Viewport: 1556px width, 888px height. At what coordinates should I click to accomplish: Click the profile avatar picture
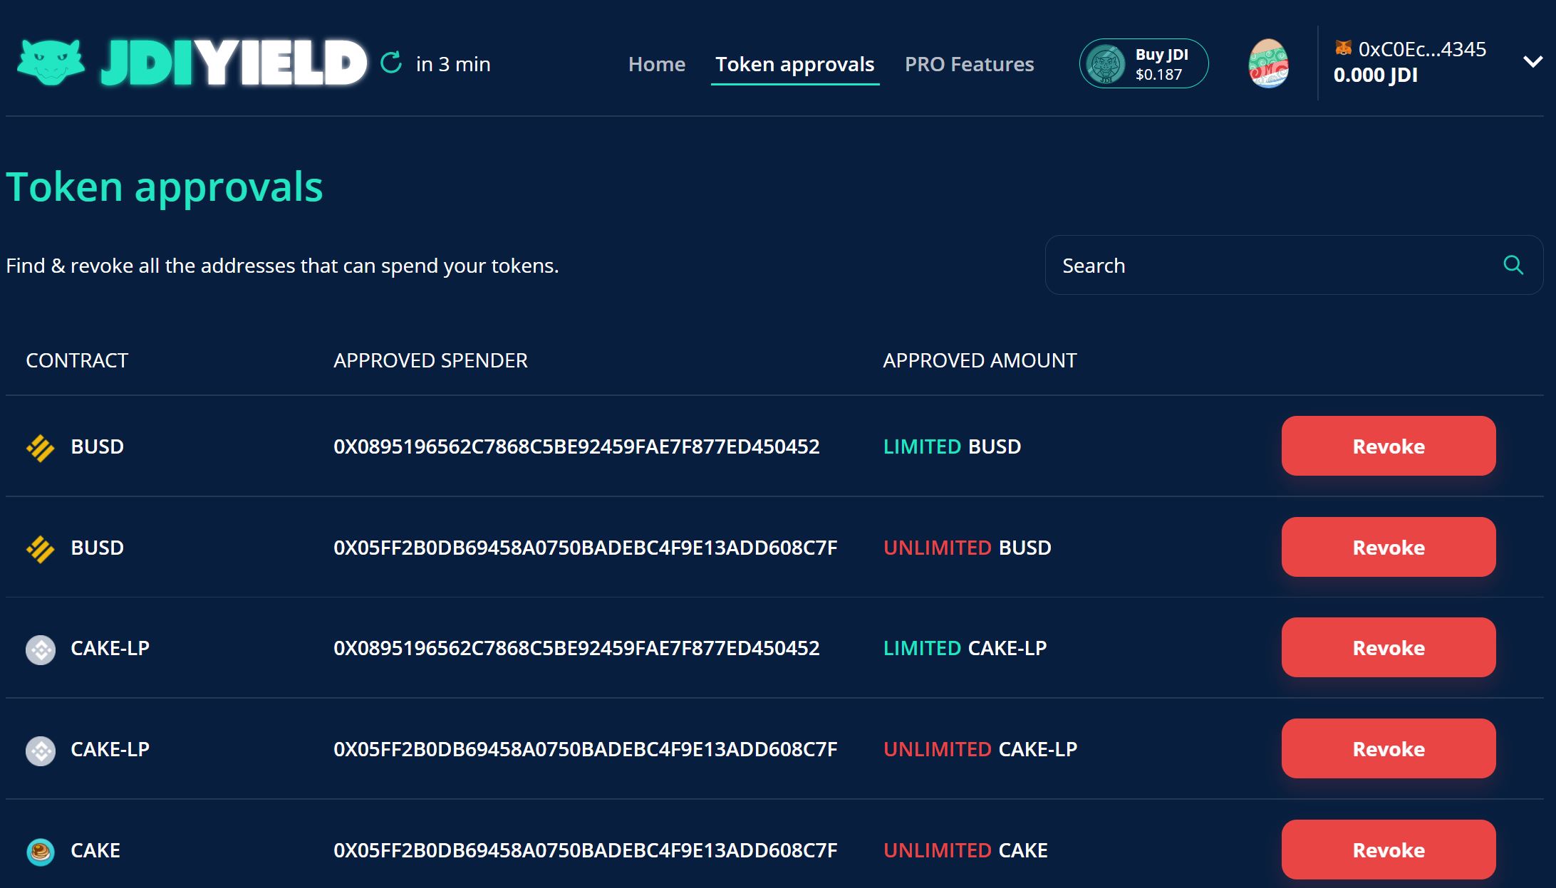(1268, 63)
